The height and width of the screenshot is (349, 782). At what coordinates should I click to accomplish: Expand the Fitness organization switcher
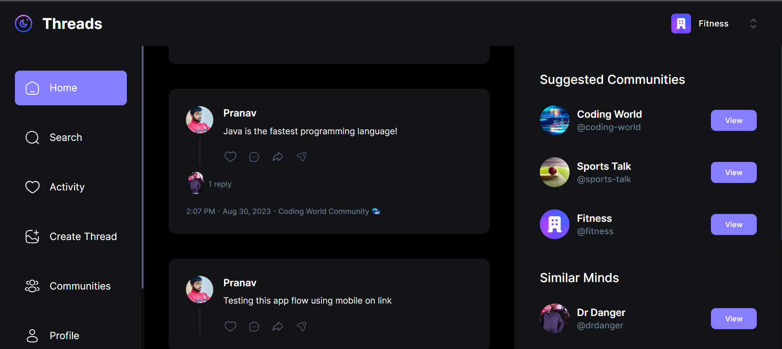(x=753, y=24)
